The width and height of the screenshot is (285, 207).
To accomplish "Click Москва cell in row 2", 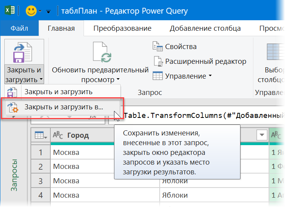I will 82,167.
